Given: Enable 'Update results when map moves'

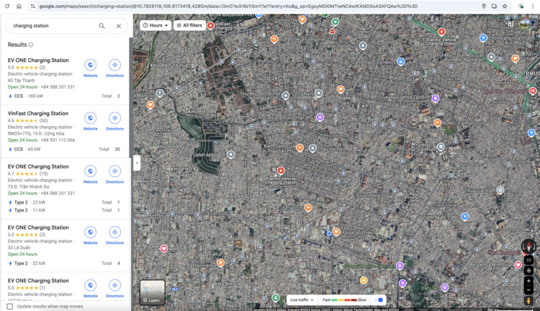Looking at the screenshot, I should click(x=10, y=306).
